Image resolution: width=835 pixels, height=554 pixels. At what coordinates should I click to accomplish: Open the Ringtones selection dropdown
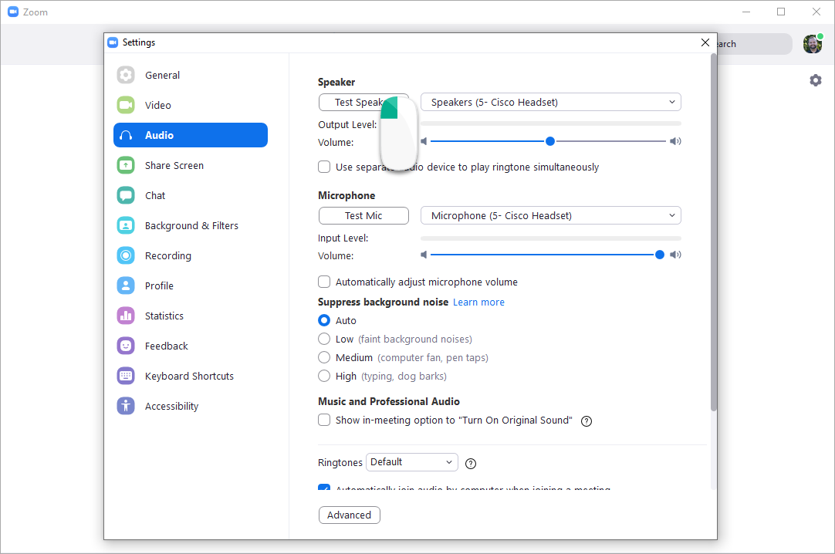[x=411, y=461]
